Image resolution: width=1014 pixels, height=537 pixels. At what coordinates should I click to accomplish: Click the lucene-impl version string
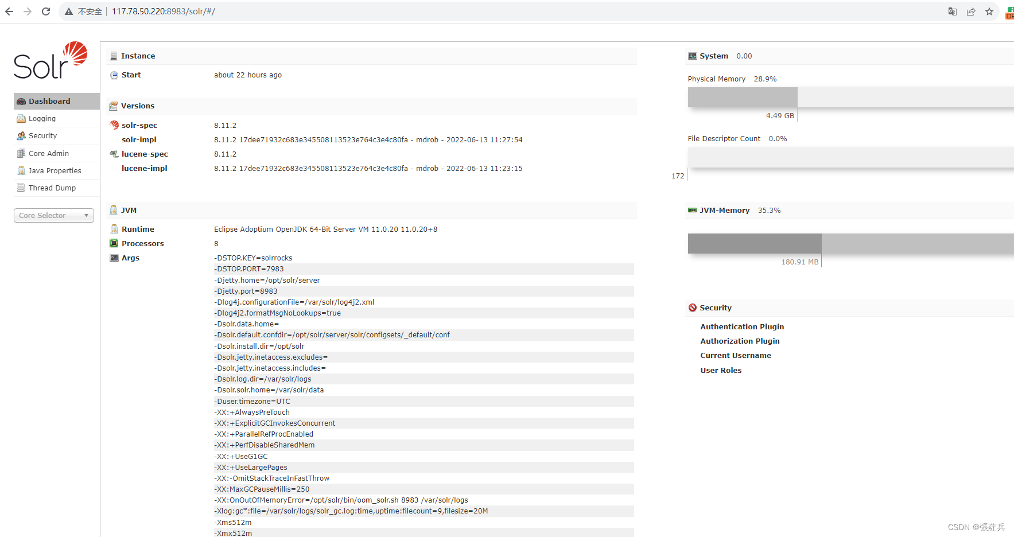click(368, 169)
